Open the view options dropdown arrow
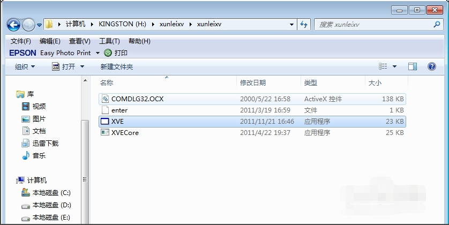449x225 pixels. tap(394, 67)
